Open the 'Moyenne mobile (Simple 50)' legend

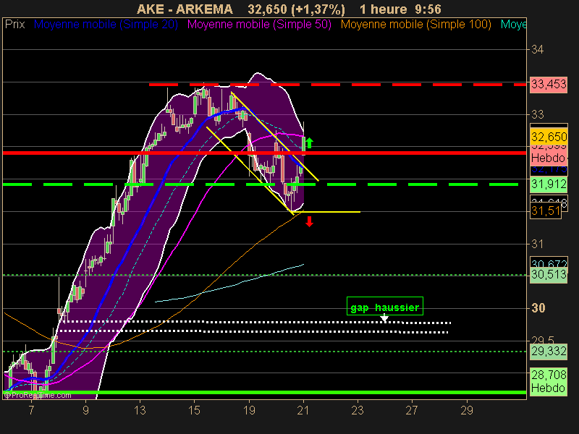259,25
